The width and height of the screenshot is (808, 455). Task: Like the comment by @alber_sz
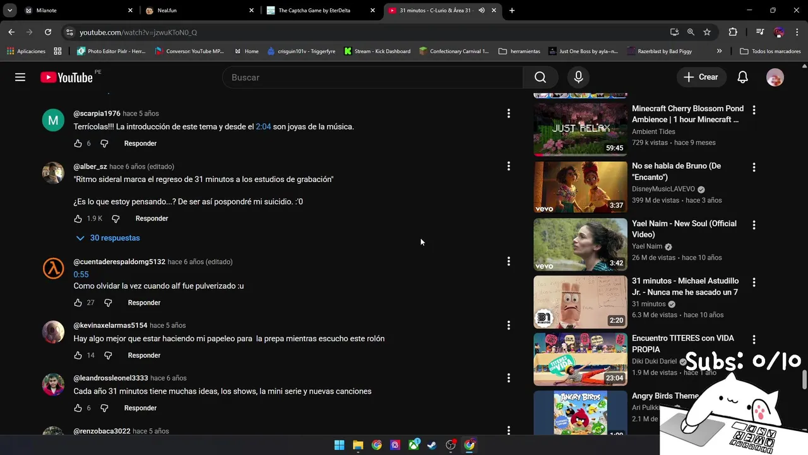point(78,219)
